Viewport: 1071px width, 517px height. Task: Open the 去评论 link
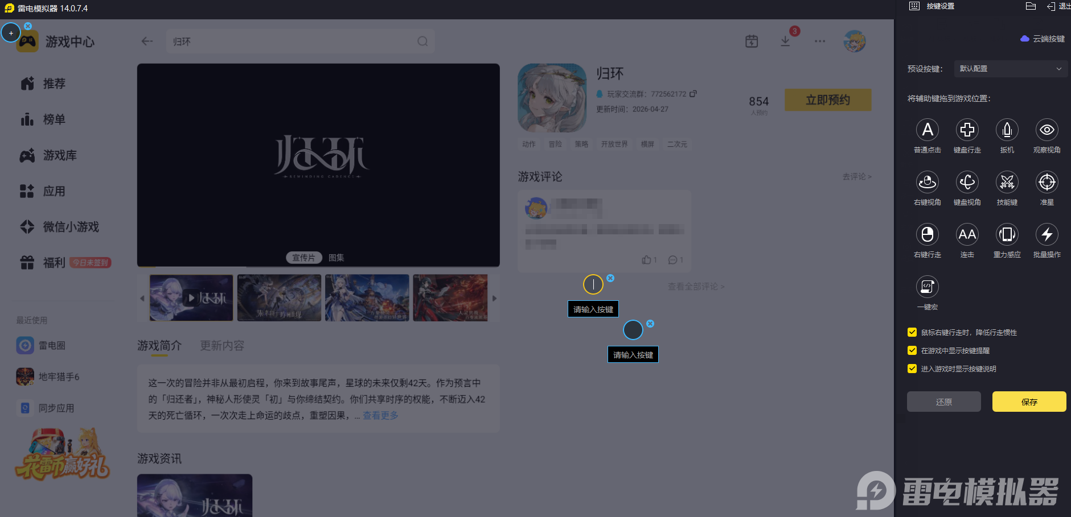(857, 177)
